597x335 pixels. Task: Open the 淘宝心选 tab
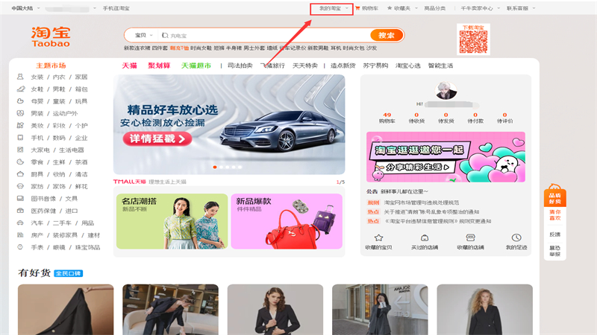[407, 66]
